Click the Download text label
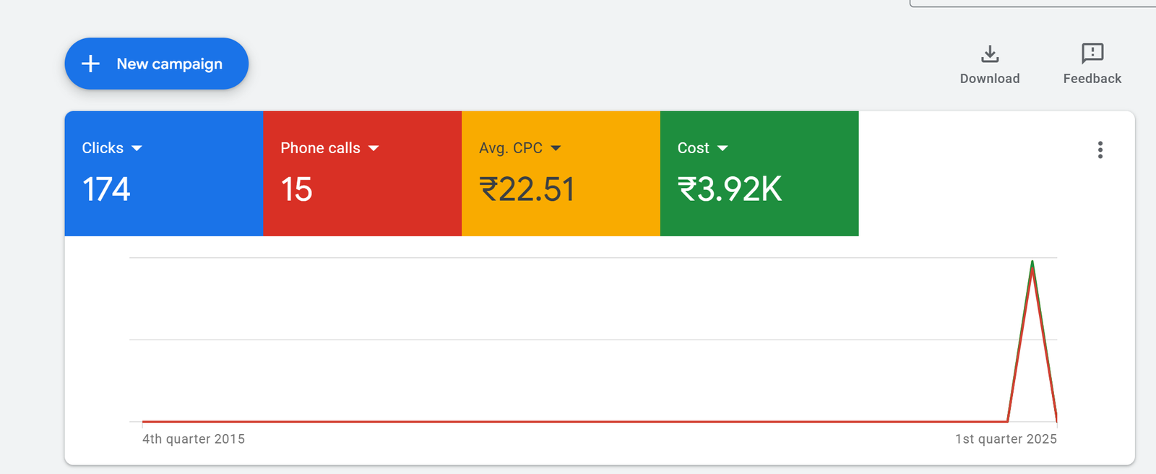1156x474 pixels. [990, 79]
